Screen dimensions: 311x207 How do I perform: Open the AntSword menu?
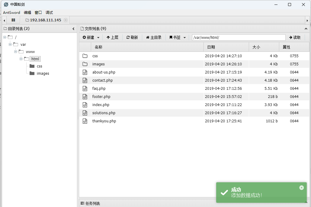coord(11,12)
